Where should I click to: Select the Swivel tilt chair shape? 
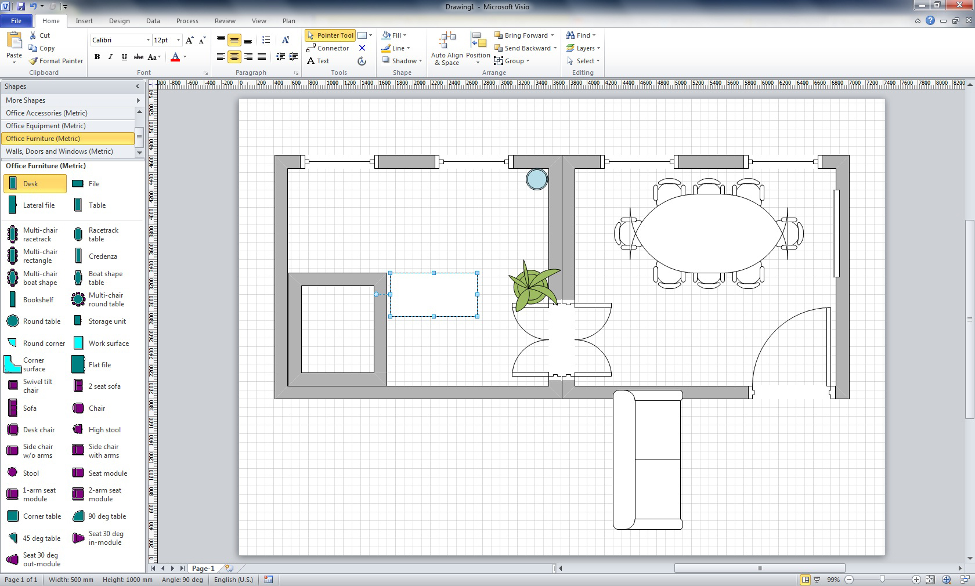(13, 386)
